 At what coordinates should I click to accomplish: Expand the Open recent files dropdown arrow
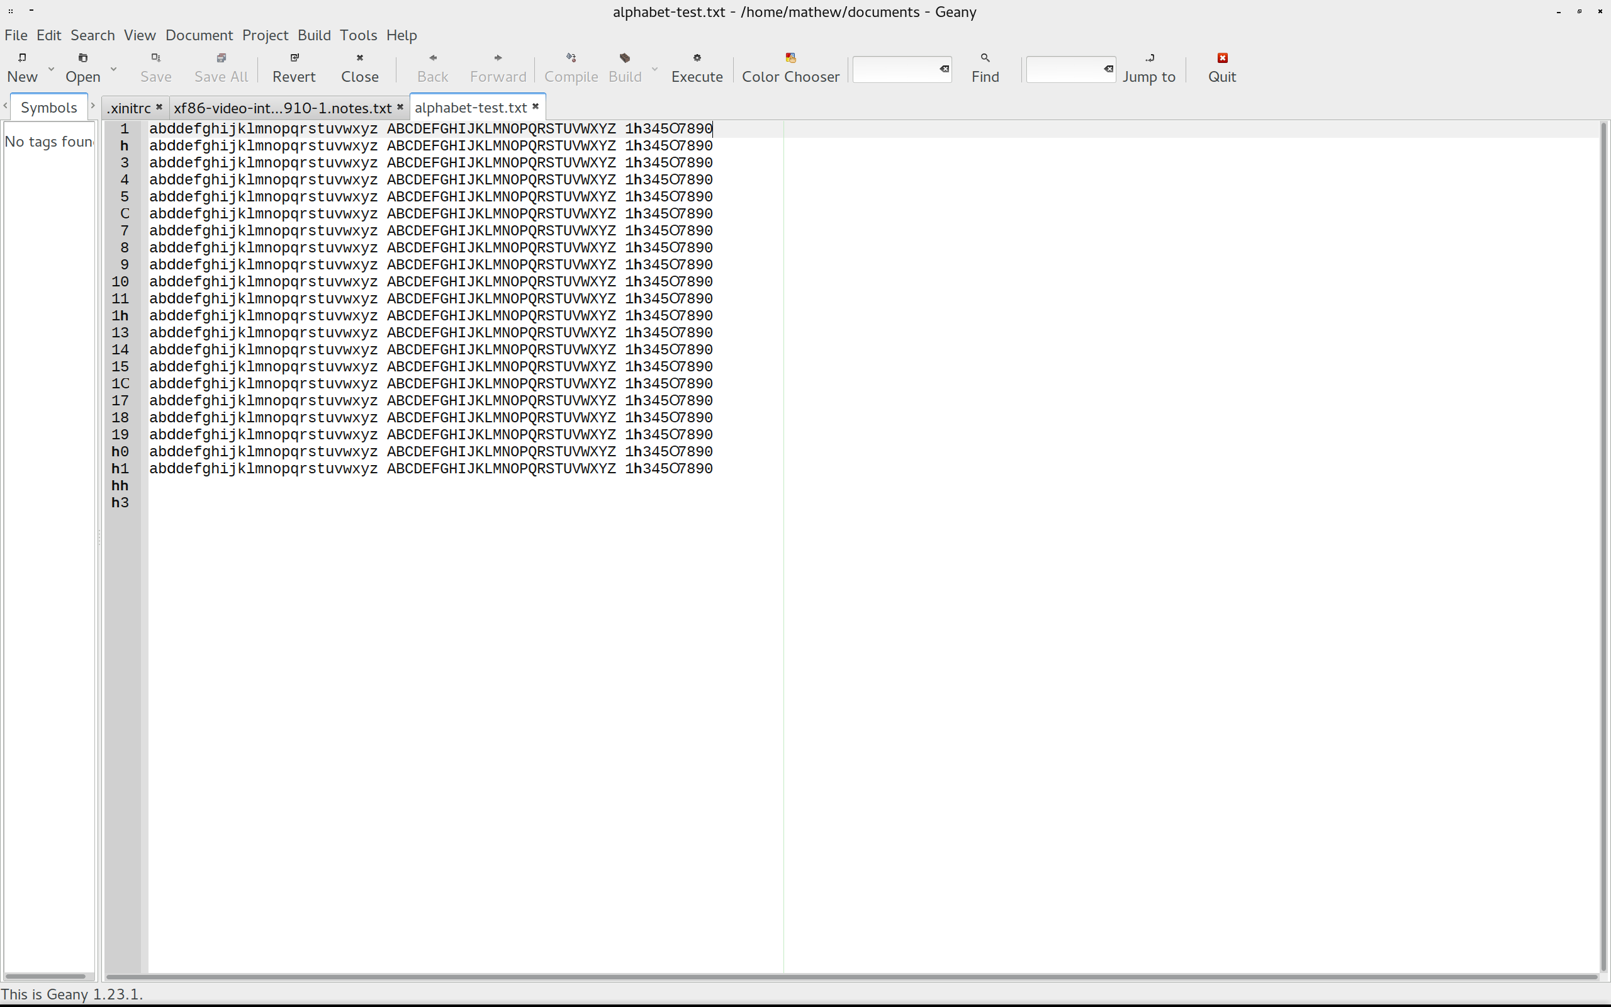(114, 69)
